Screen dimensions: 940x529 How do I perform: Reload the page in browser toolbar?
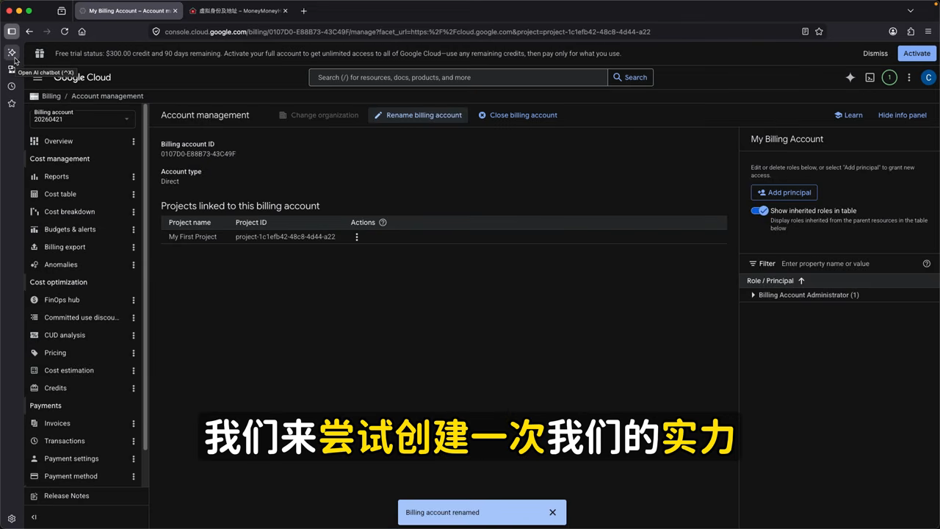(x=65, y=32)
